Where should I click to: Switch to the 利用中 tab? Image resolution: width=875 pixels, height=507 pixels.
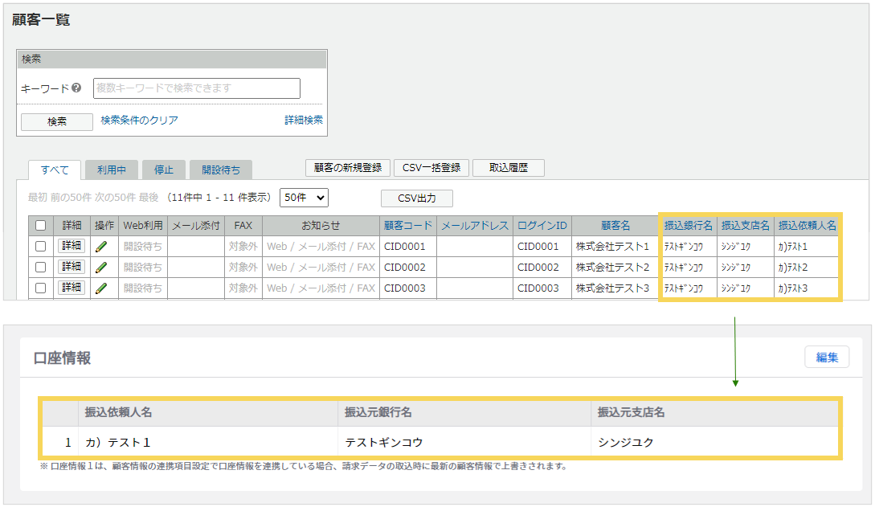[112, 170]
